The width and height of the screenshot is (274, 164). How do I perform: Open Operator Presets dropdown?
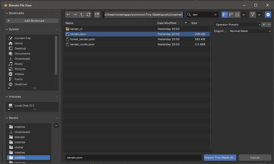(238, 25)
